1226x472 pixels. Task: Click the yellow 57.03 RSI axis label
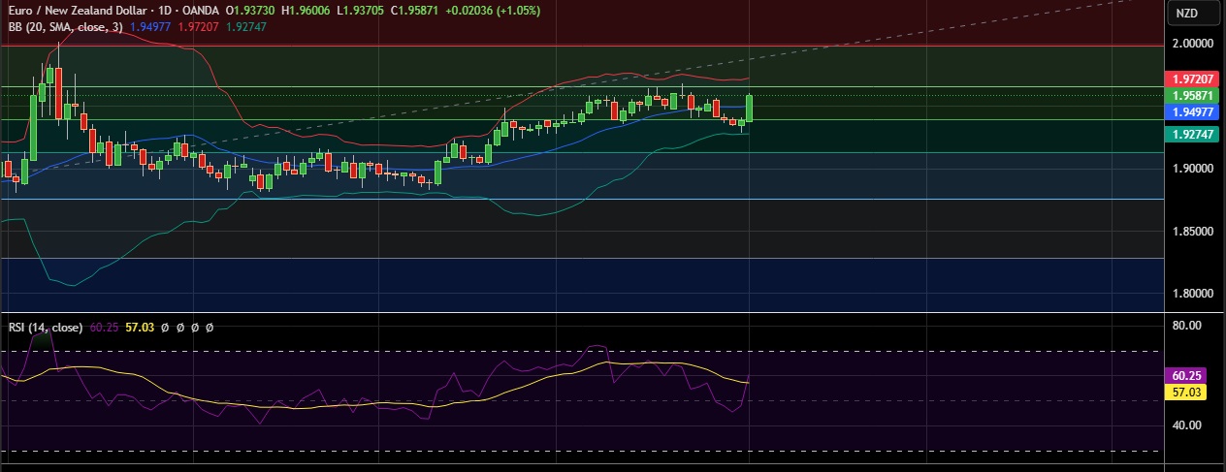[x=1186, y=393]
